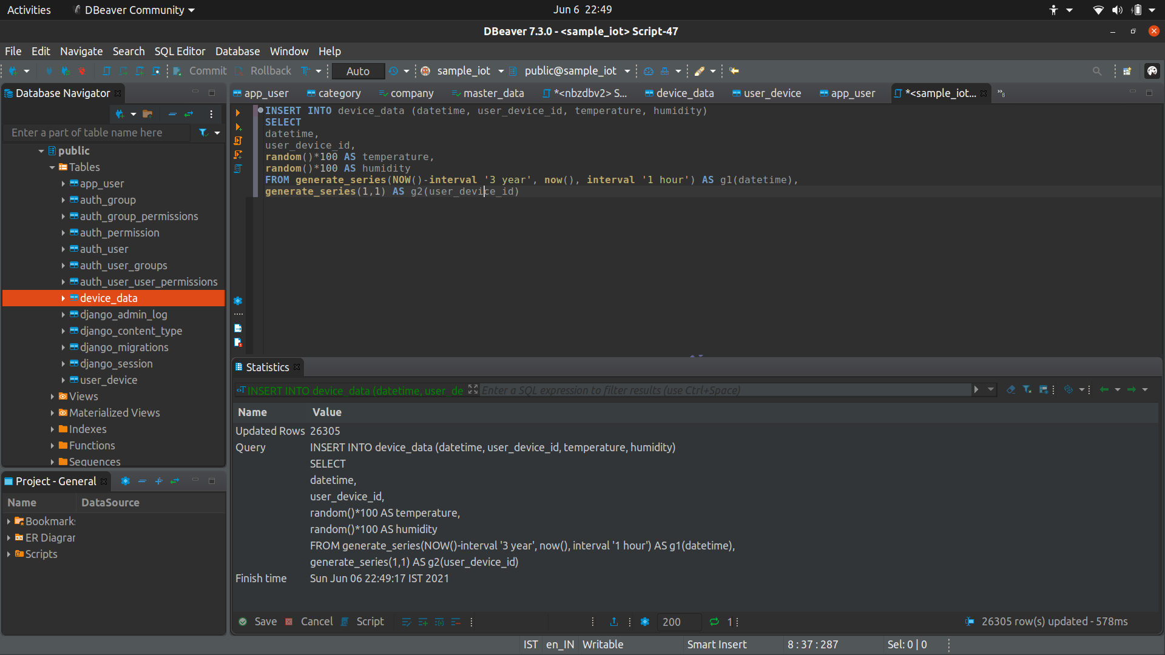This screenshot has height=655, width=1165.
Task: Select the django_migrations table
Action: pyautogui.click(x=124, y=348)
